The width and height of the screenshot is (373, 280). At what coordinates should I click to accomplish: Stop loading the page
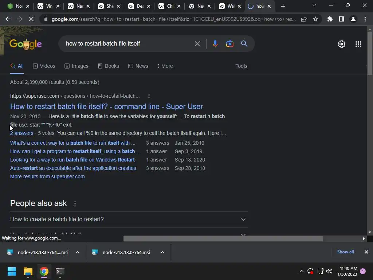coord(31,19)
